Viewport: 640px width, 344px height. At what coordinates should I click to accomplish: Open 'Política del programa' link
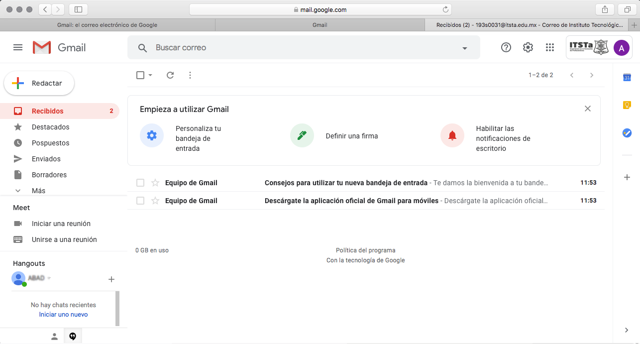366,250
